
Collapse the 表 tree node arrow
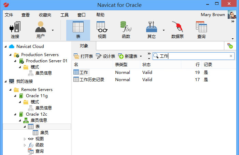(x=25, y=127)
